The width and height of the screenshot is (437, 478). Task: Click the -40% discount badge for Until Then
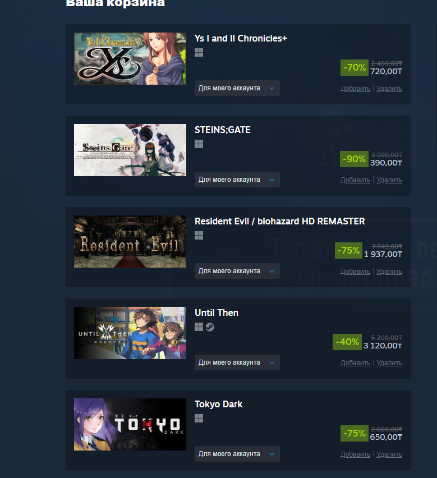[347, 342]
